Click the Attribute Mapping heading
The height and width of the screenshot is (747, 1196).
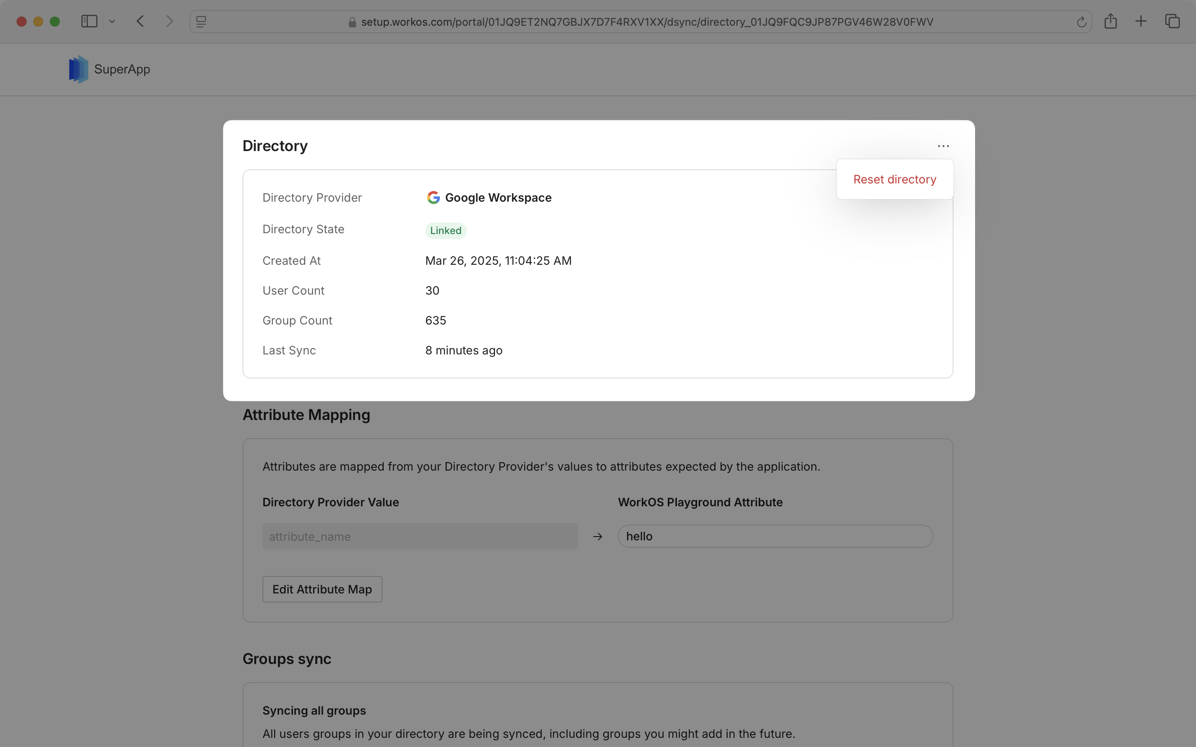coord(306,415)
